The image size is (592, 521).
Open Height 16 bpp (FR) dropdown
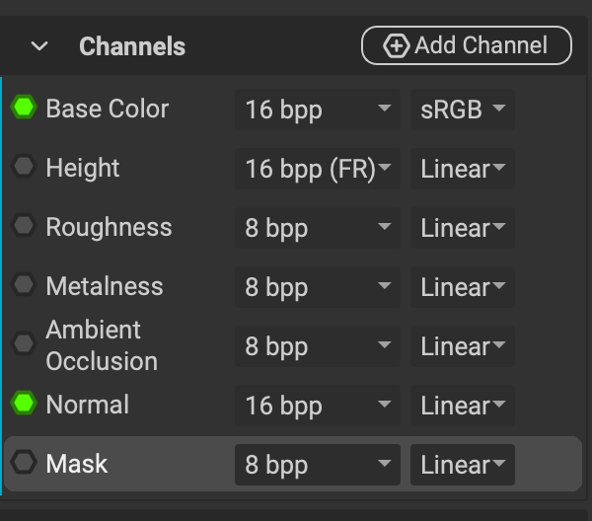coord(317,169)
